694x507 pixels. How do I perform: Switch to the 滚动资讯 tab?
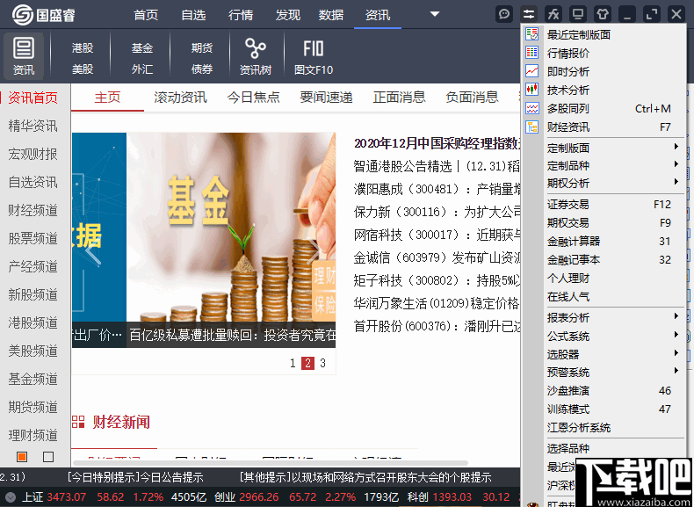pyautogui.click(x=180, y=97)
